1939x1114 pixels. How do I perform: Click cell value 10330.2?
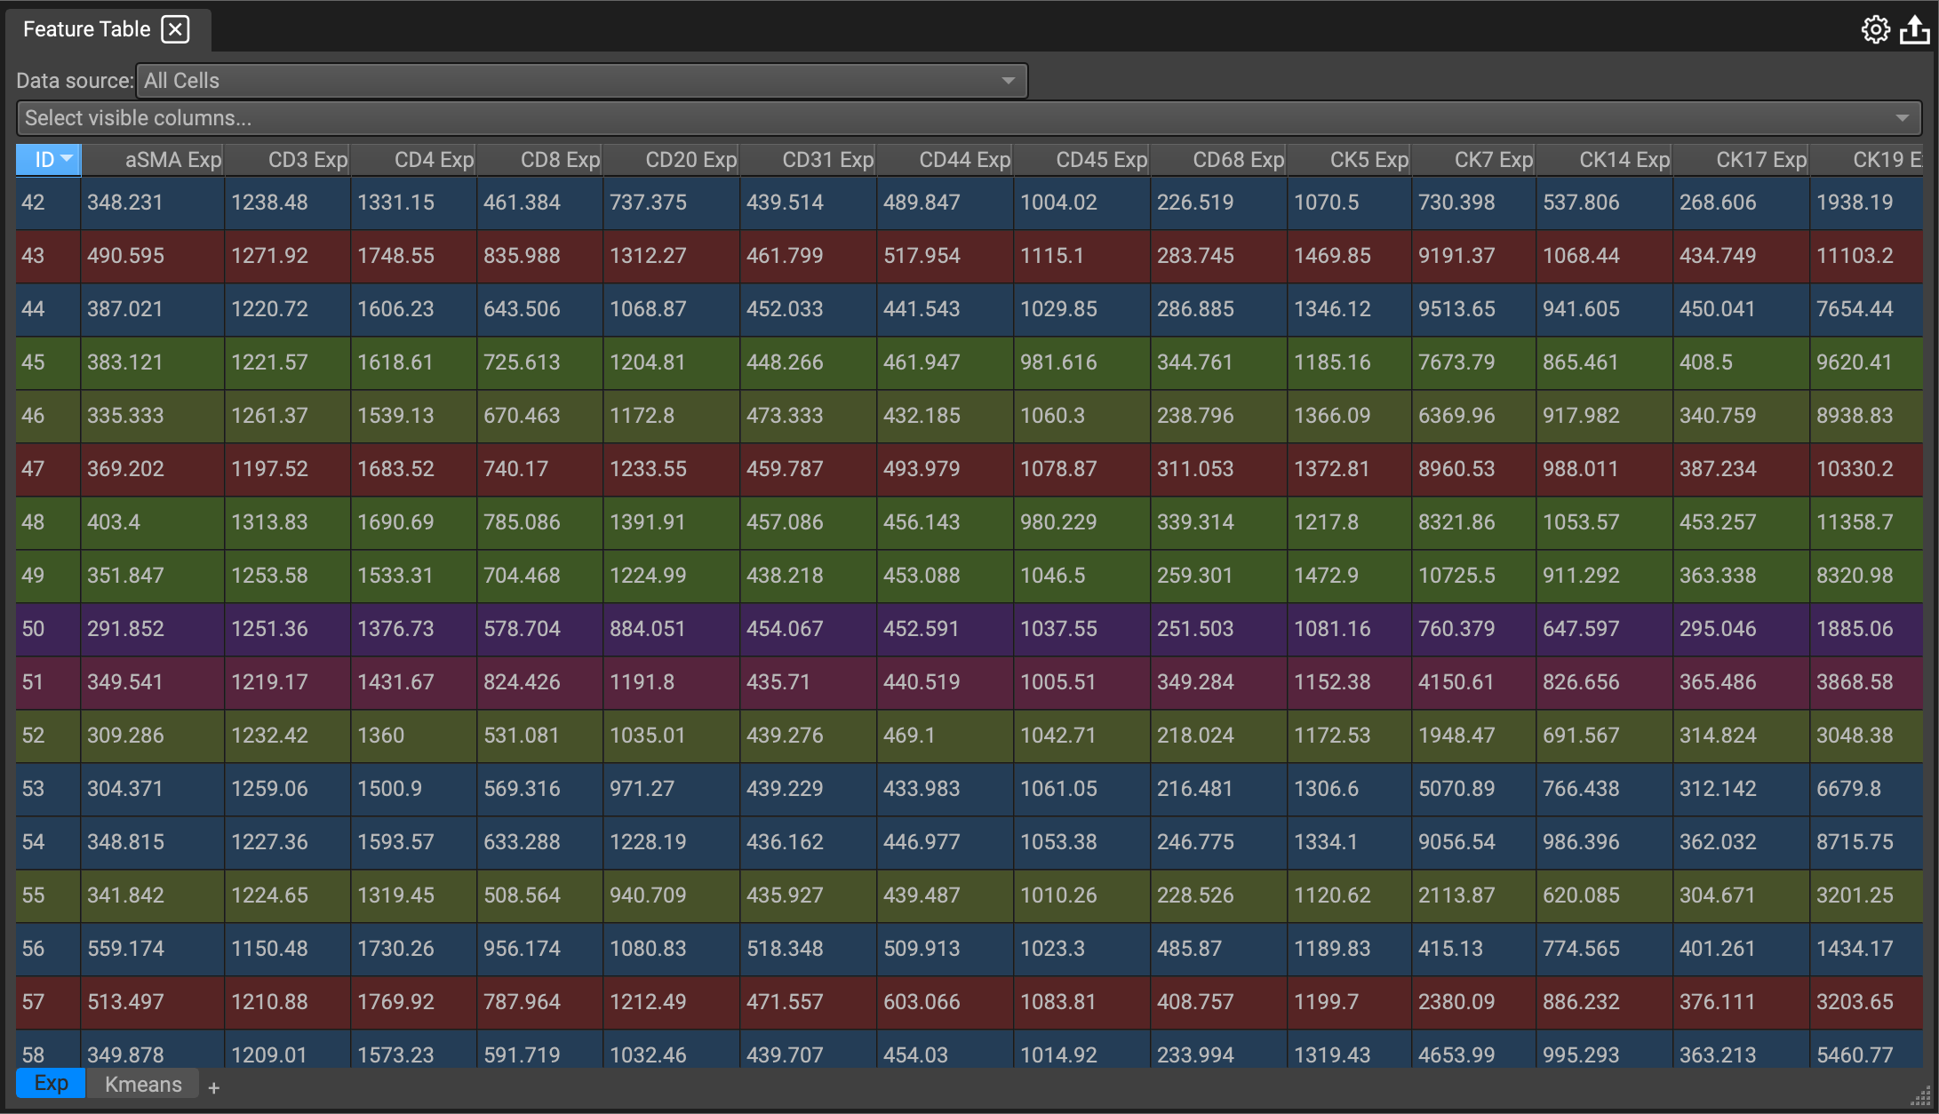[x=1855, y=469]
